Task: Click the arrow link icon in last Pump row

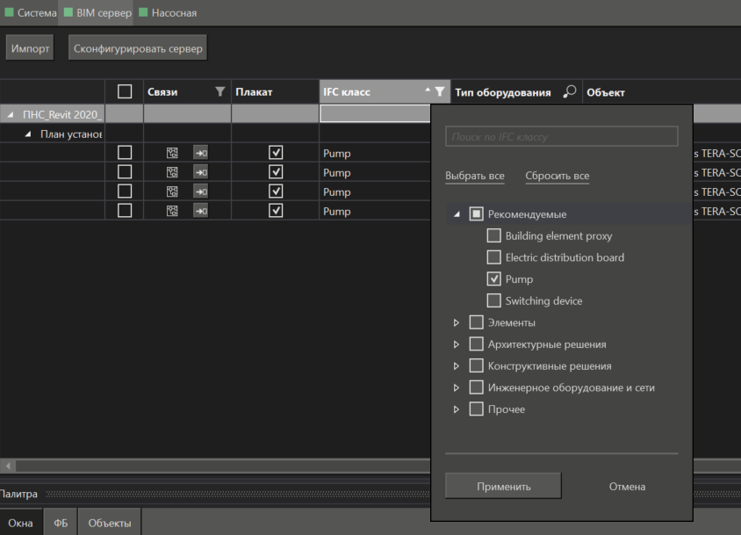Action: coord(200,211)
